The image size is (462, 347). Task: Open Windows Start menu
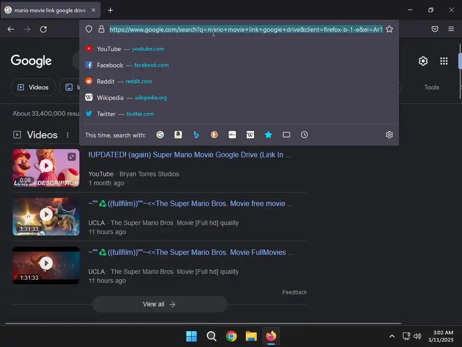[x=191, y=336]
